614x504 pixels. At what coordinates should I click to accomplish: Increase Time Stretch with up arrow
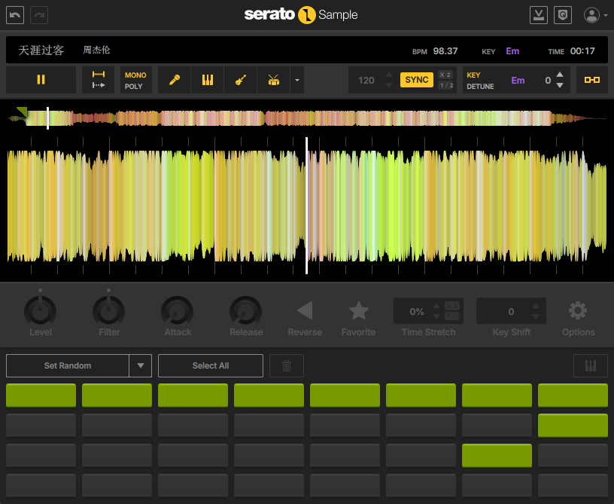point(436,306)
